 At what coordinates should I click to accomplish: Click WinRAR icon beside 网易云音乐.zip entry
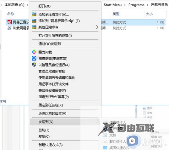tap(34, 21)
